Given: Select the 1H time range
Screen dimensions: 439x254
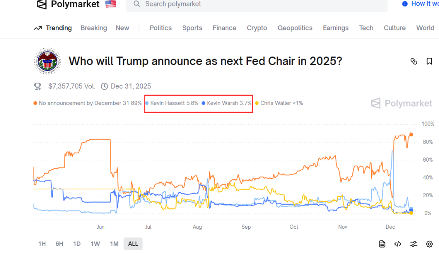Looking at the screenshot, I should coord(42,244).
